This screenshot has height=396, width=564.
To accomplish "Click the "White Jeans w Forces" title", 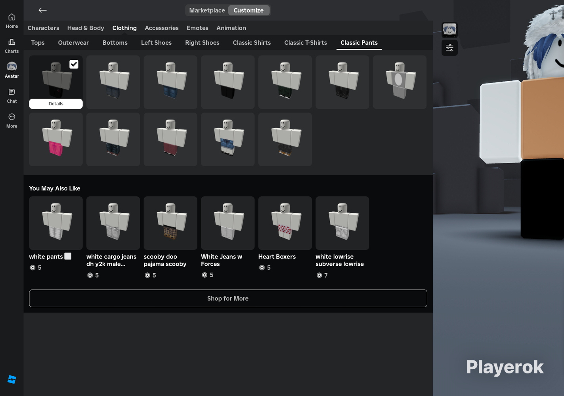I will 222,261.
